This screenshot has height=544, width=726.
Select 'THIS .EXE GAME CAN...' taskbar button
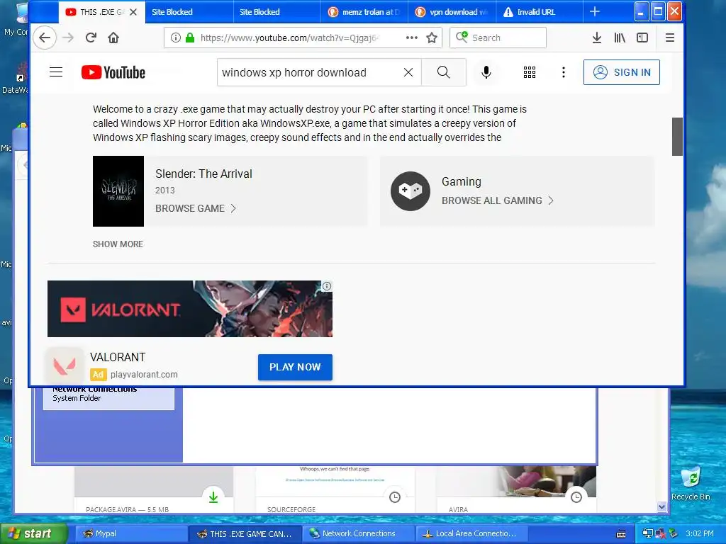tap(245, 534)
